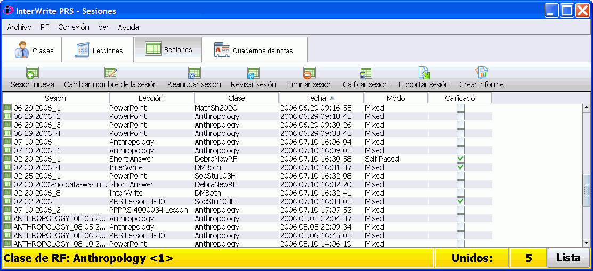The width and height of the screenshot is (593, 271).
Task: Click the Cuadernos de notas tab icon
Action: [222, 50]
